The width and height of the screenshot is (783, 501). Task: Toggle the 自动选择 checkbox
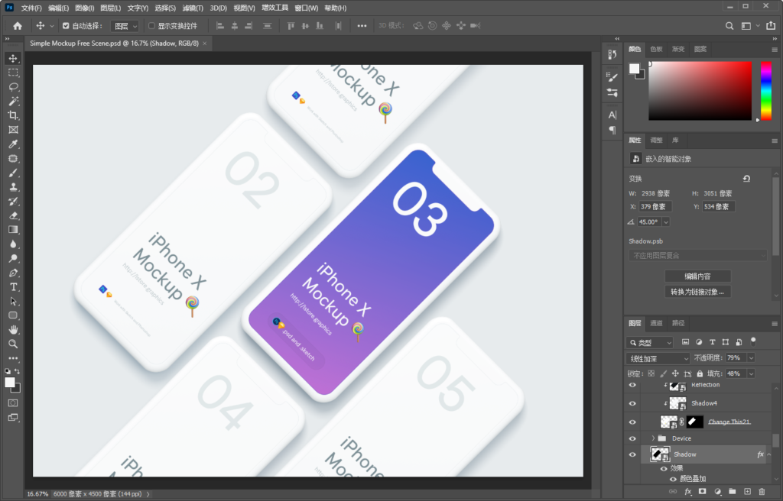66,26
